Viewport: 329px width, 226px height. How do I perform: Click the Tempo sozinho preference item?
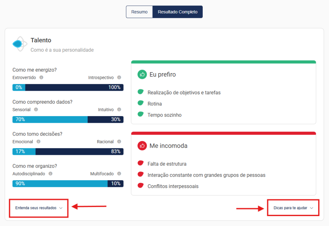164,115
